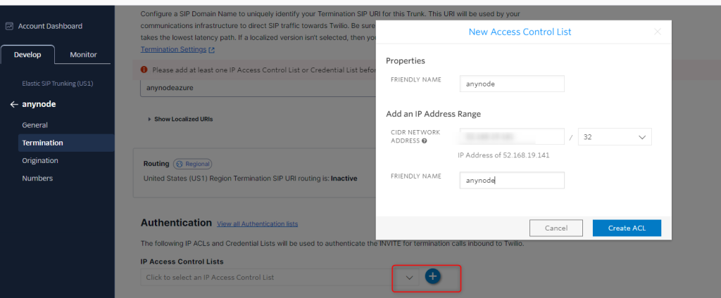721x298 pixels.
Task: Select the Develop tab
Action: [x=27, y=55]
